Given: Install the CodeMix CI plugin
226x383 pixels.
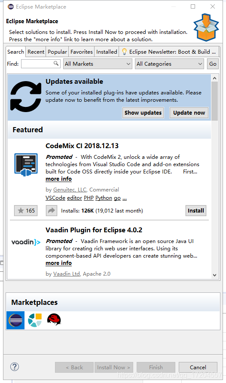Looking at the screenshot, I should 195,210.
